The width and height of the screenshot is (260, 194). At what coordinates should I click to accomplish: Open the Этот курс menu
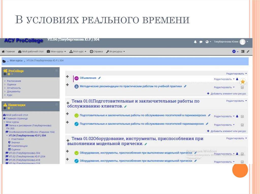click(x=78, y=52)
